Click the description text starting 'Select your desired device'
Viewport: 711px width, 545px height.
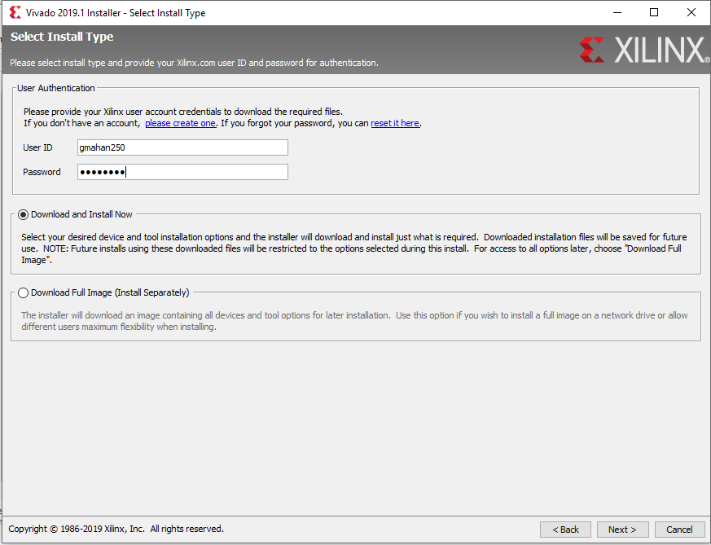pos(354,248)
